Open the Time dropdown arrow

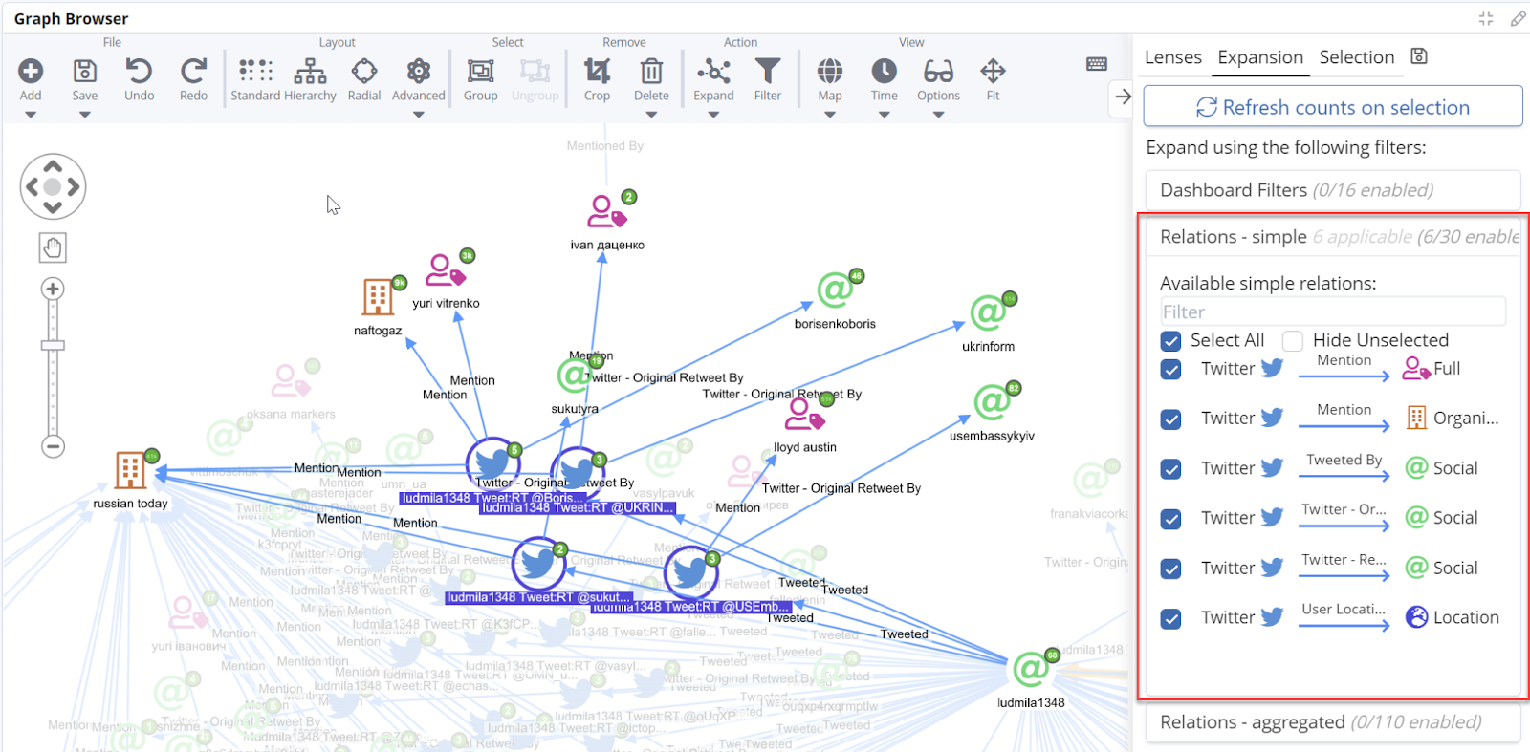(885, 115)
